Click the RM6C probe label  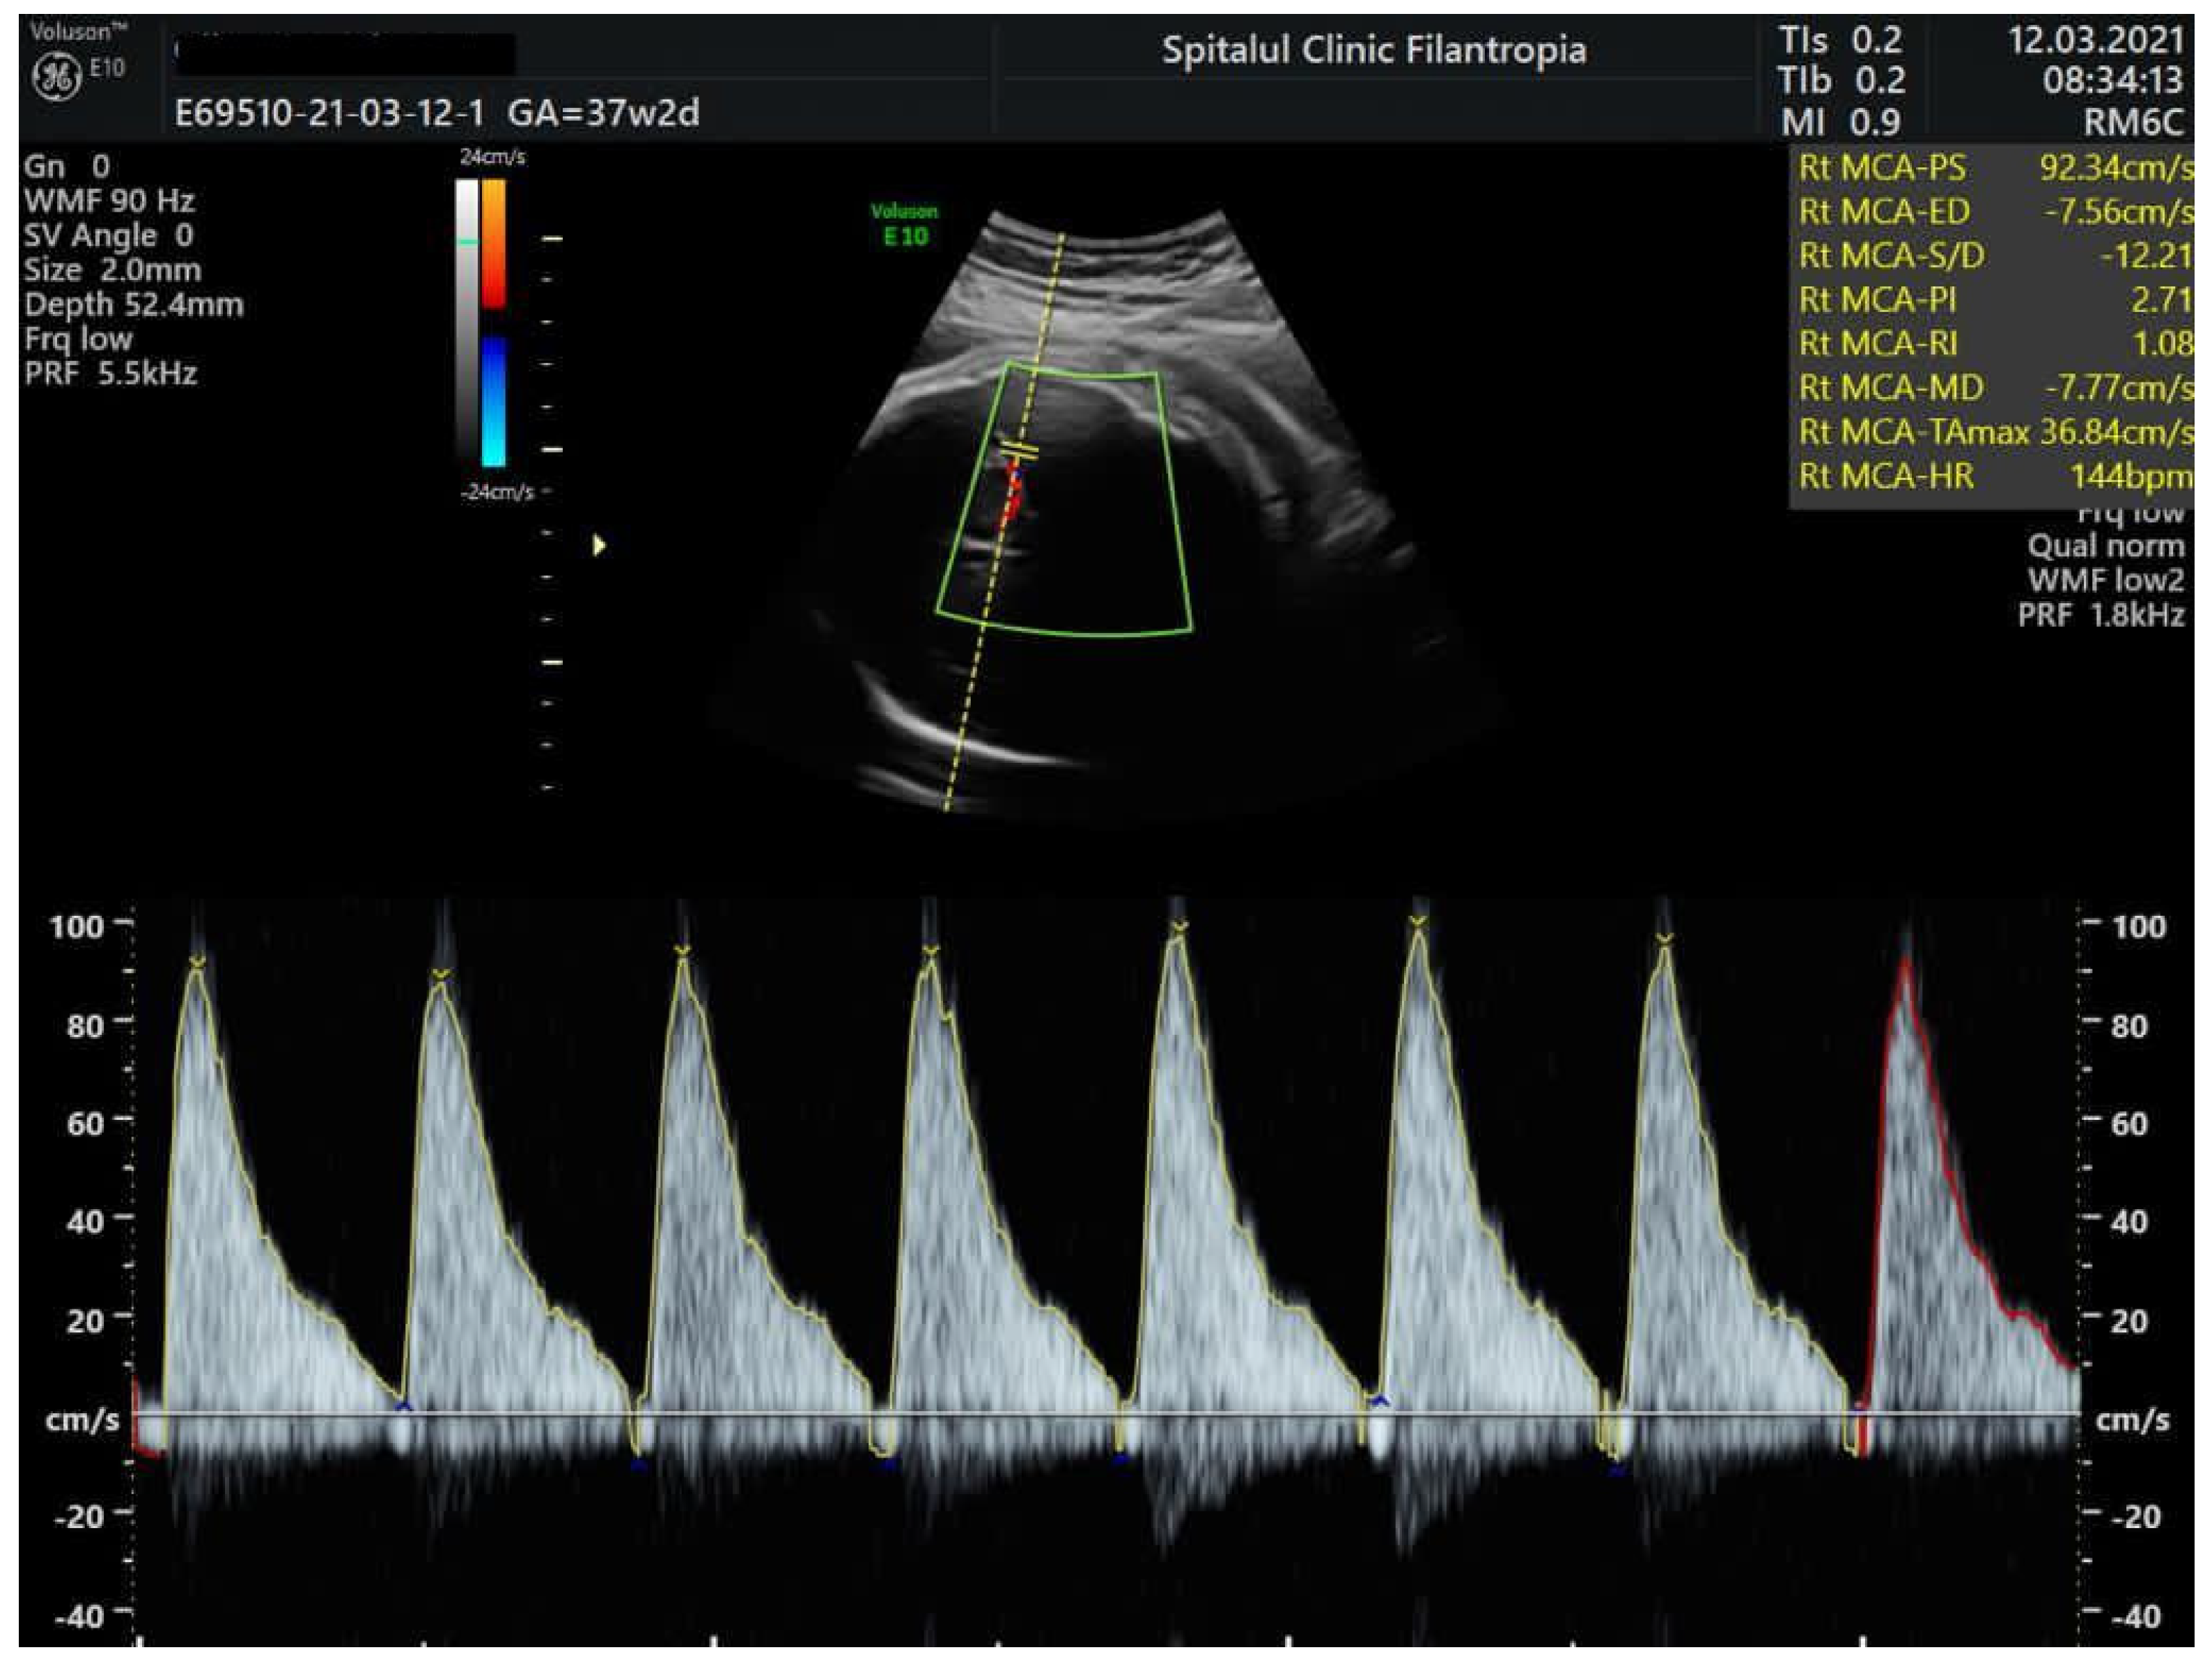2133,122
